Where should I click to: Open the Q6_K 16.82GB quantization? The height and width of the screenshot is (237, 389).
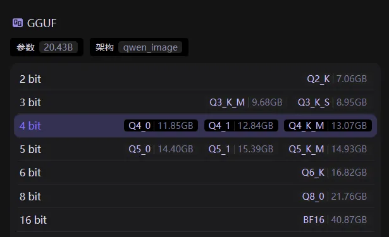334,173
